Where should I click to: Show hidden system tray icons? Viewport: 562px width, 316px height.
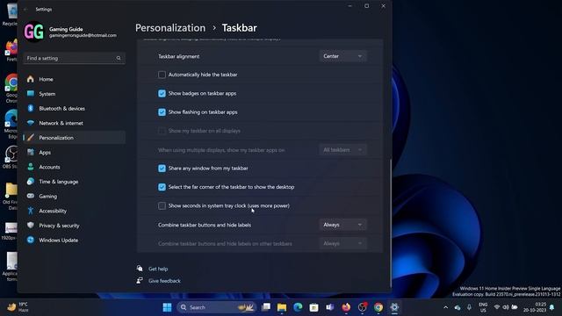(445, 307)
